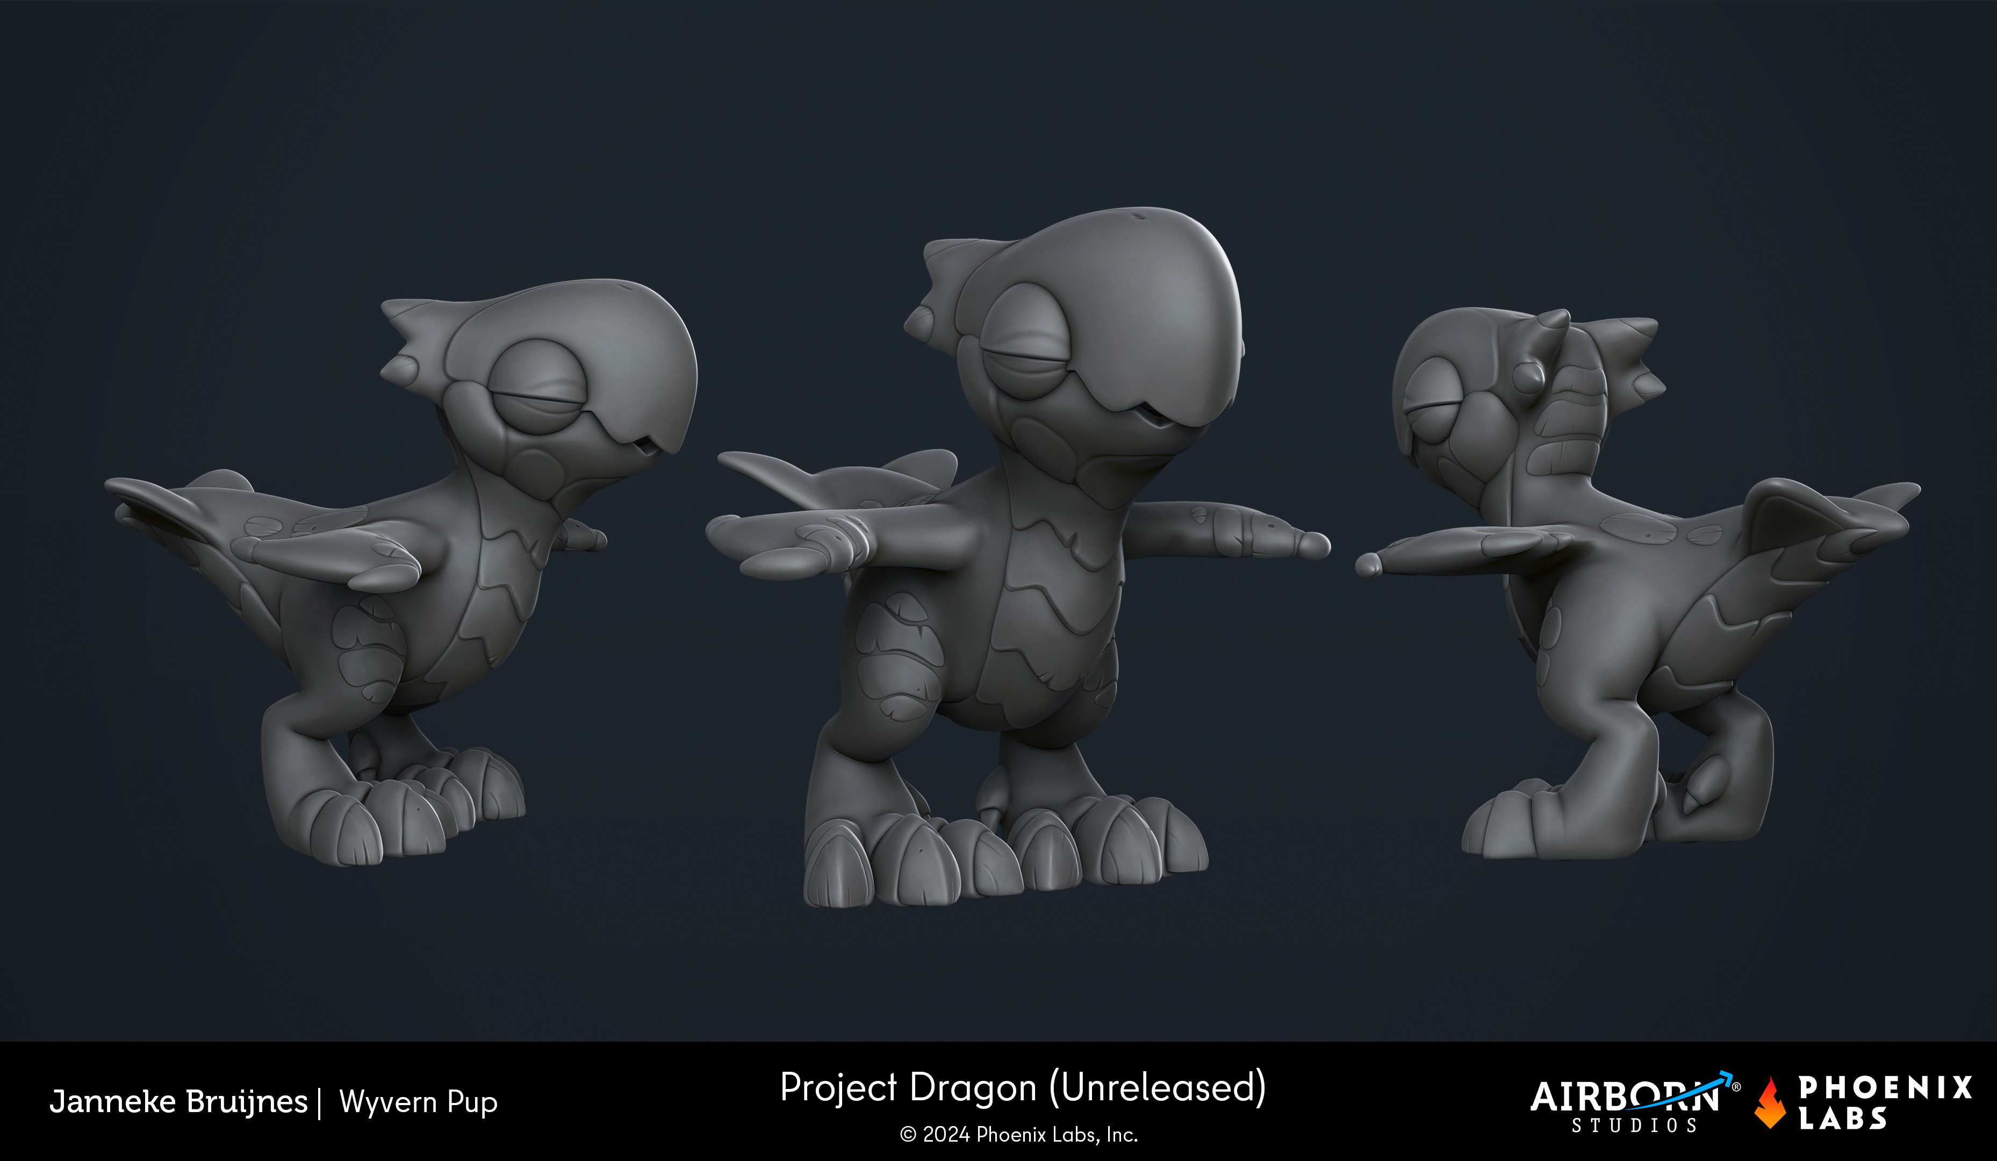Screen dimensions: 1997x1161
Task: Click the right back-view wyvern pup render
Action: pyautogui.click(x=1637, y=583)
